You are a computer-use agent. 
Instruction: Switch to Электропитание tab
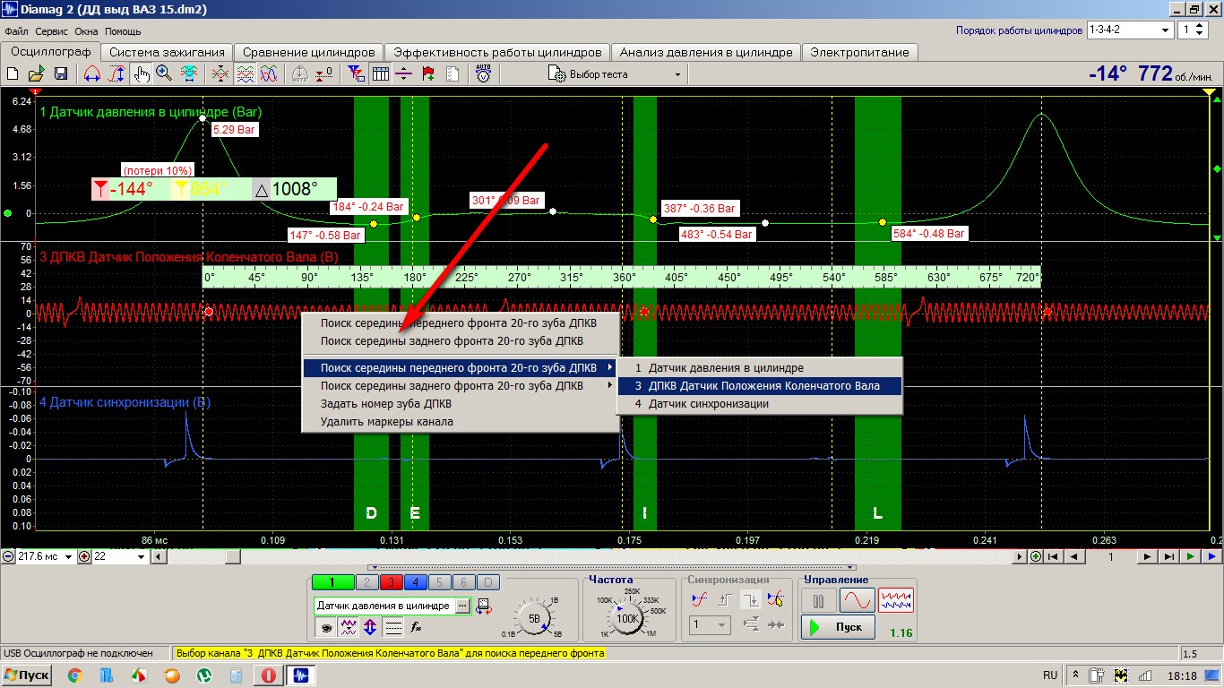(859, 52)
